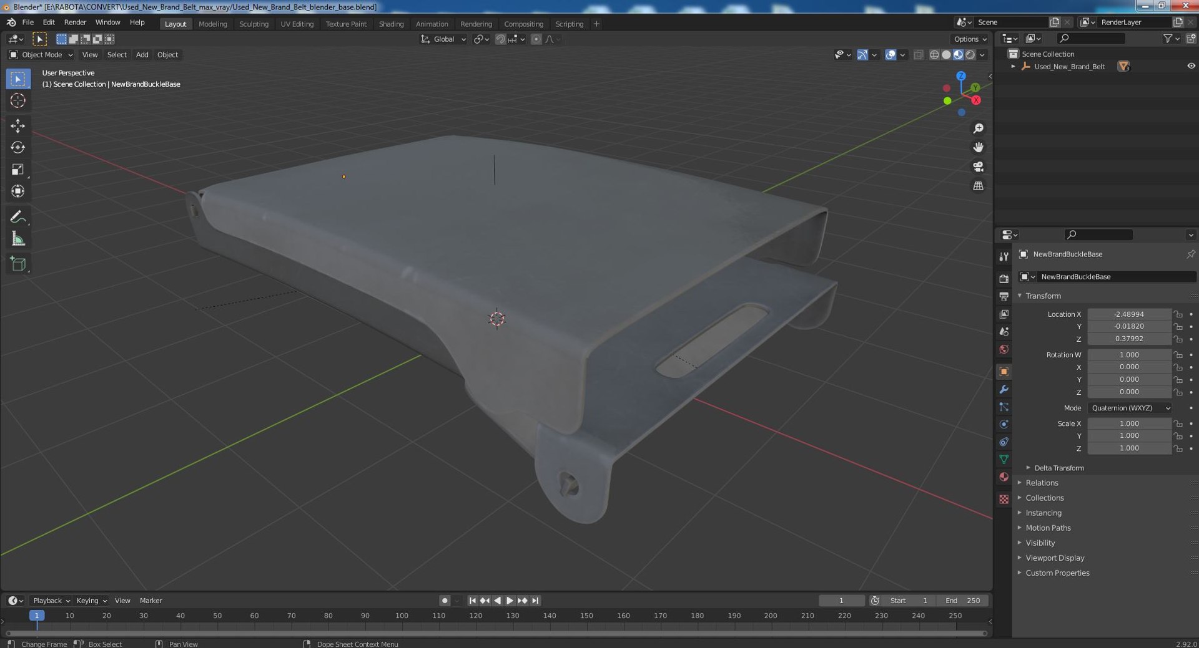Open the Render menu
Image resolution: width=1199 pixels, height=648 pixels.
tap(75, 22)
